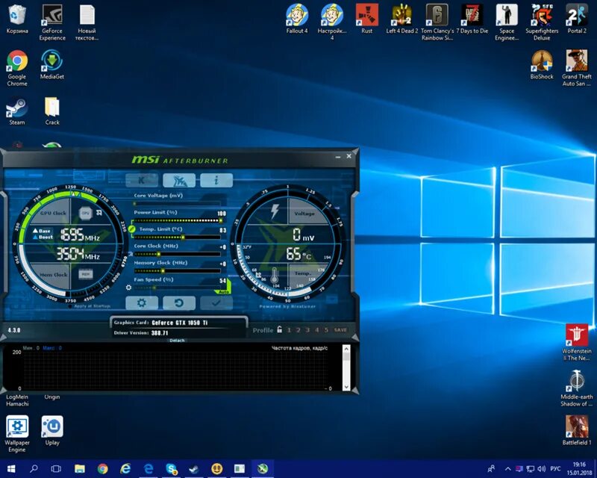Image resolution: width=597 pixels, height=478 pixels.
Task: Launch 7 Days to Die shortcut
Action: pyautogui.click(x=472, y=19)
